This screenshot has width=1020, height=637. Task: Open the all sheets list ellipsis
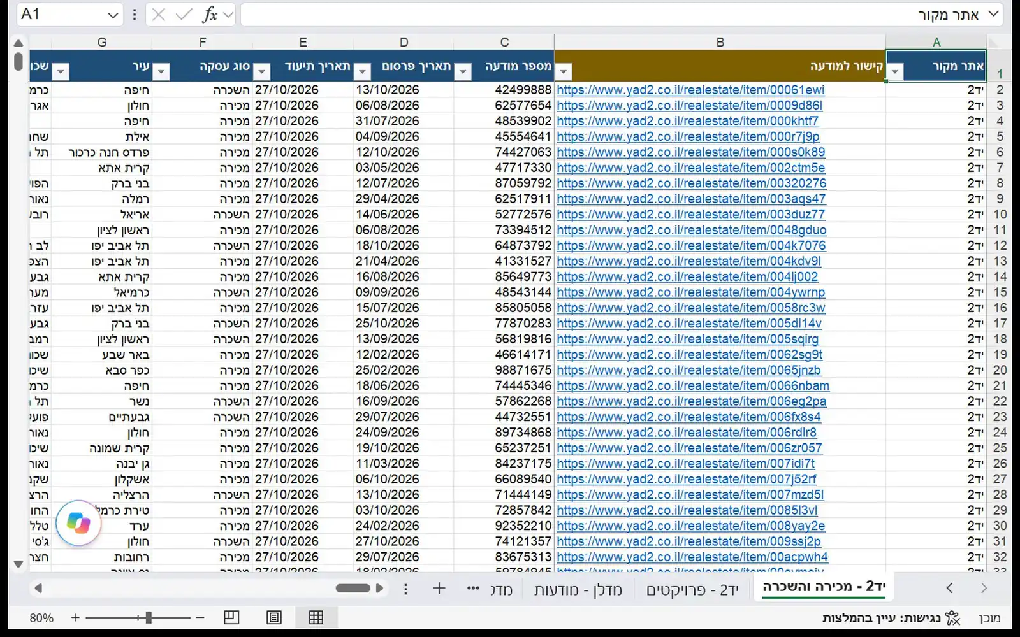click(473, 589)
